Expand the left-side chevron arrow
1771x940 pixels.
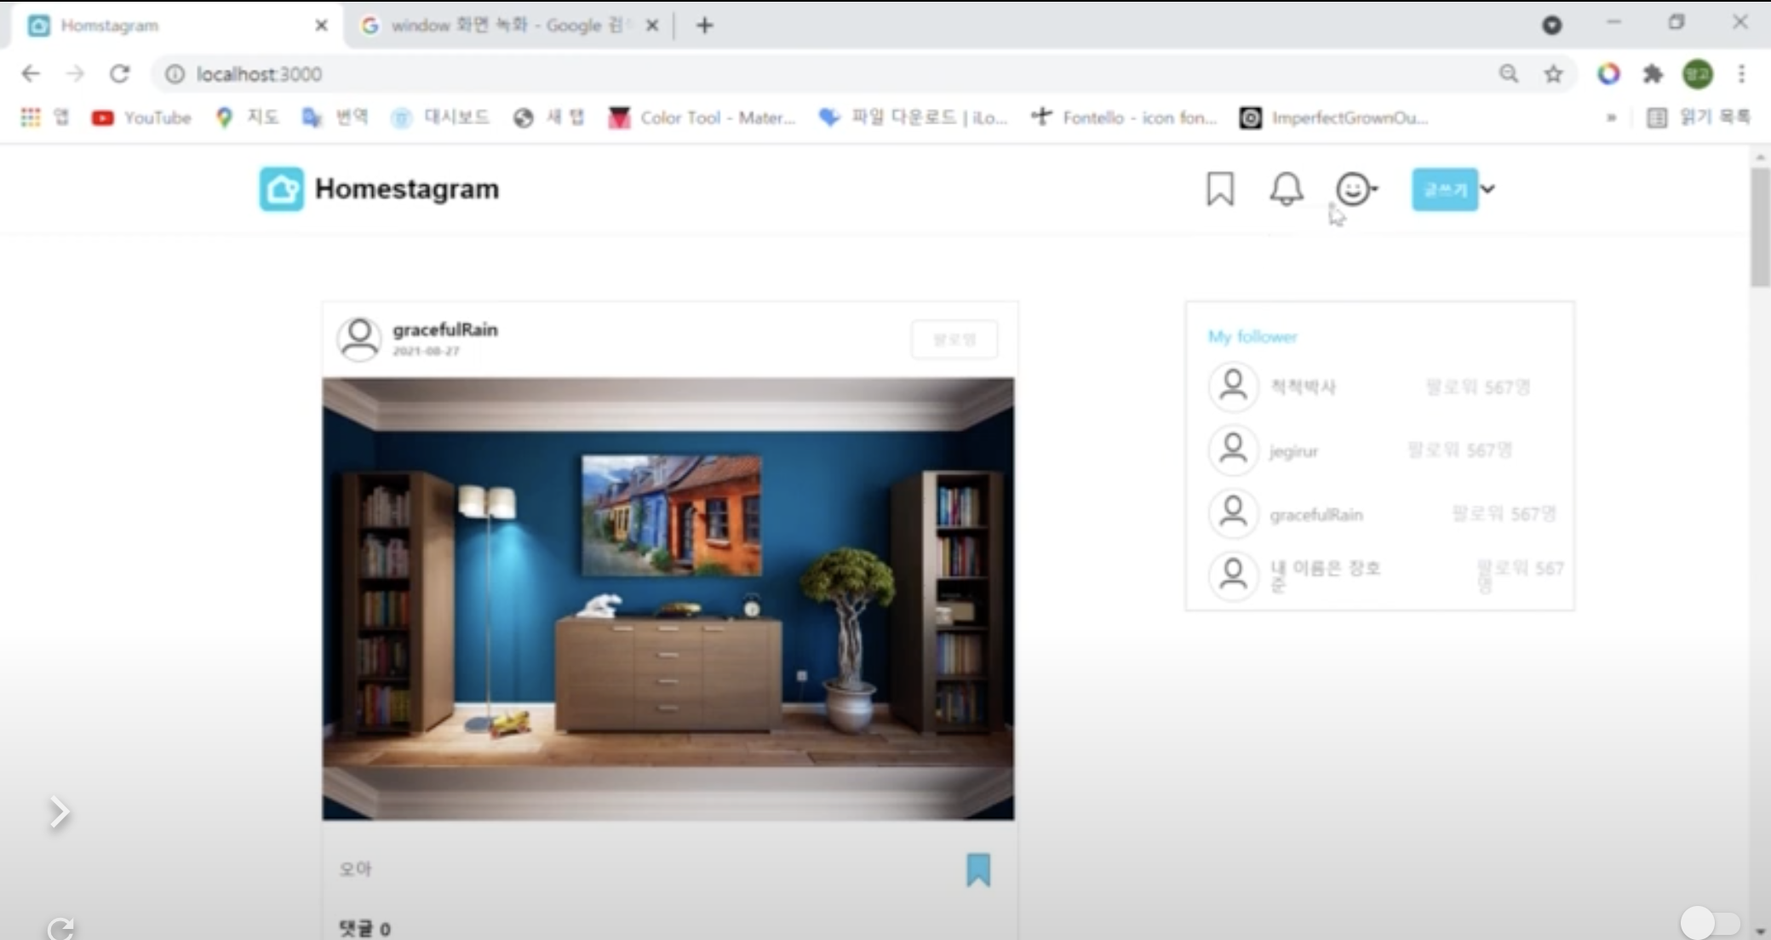point(59,811)
